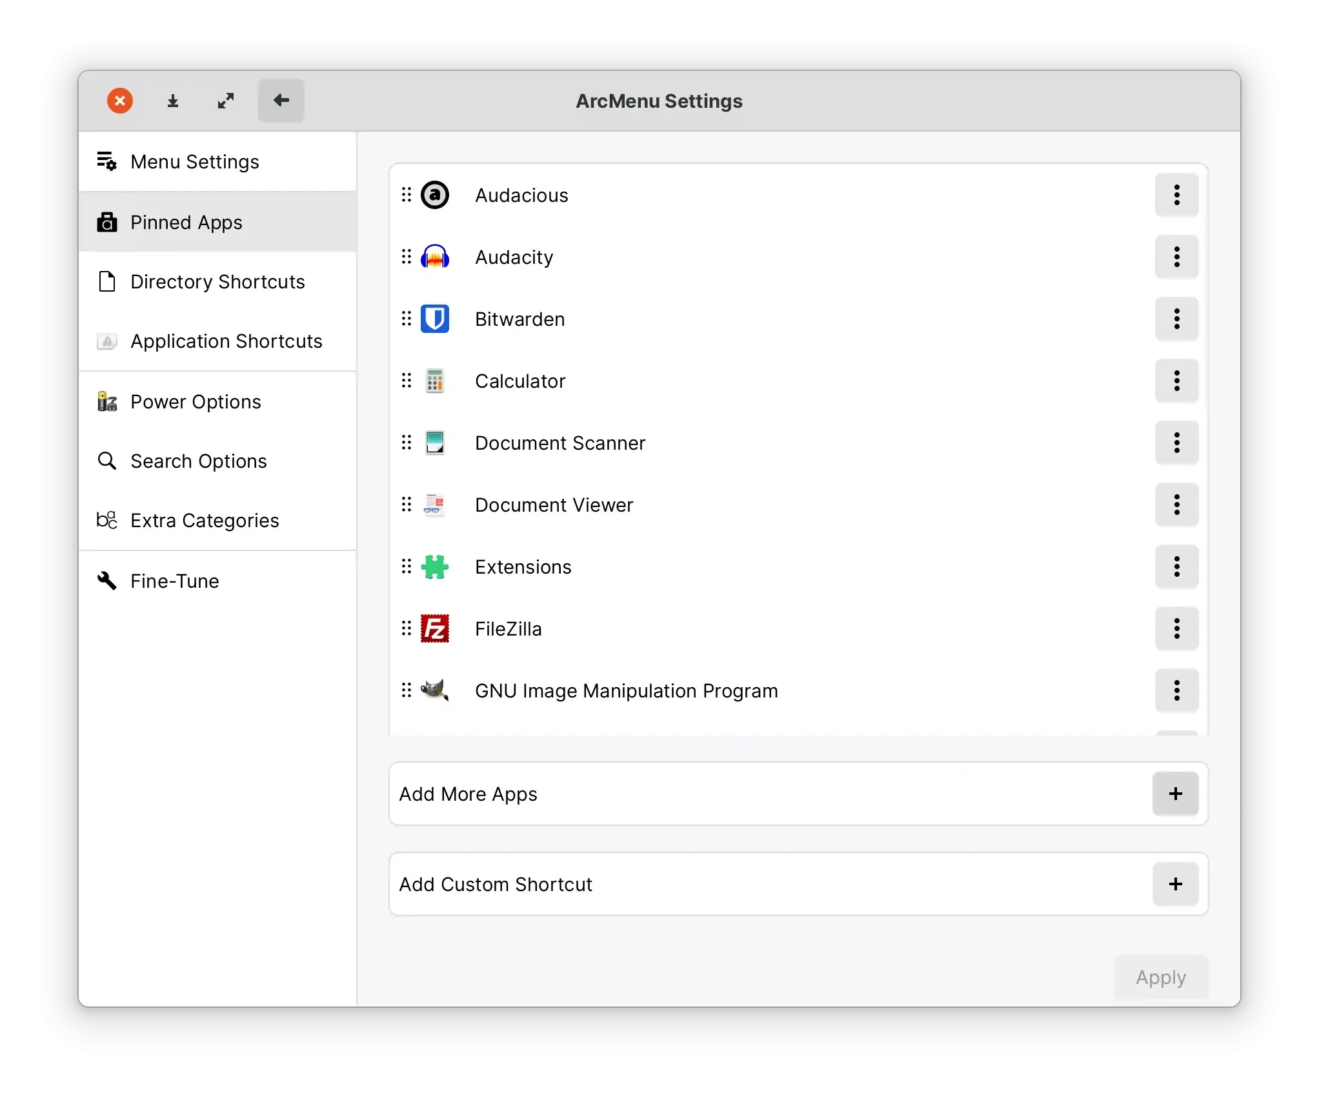Click the Calculator drag handle
The height and width of the screenshot is (1093, 1319).
406,381
